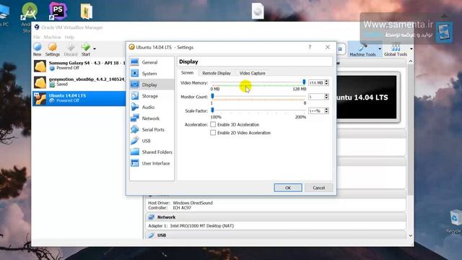Confirm settings with OK button

coord(288,188)
